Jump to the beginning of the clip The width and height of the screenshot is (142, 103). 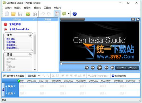click(x=87, y=68)
